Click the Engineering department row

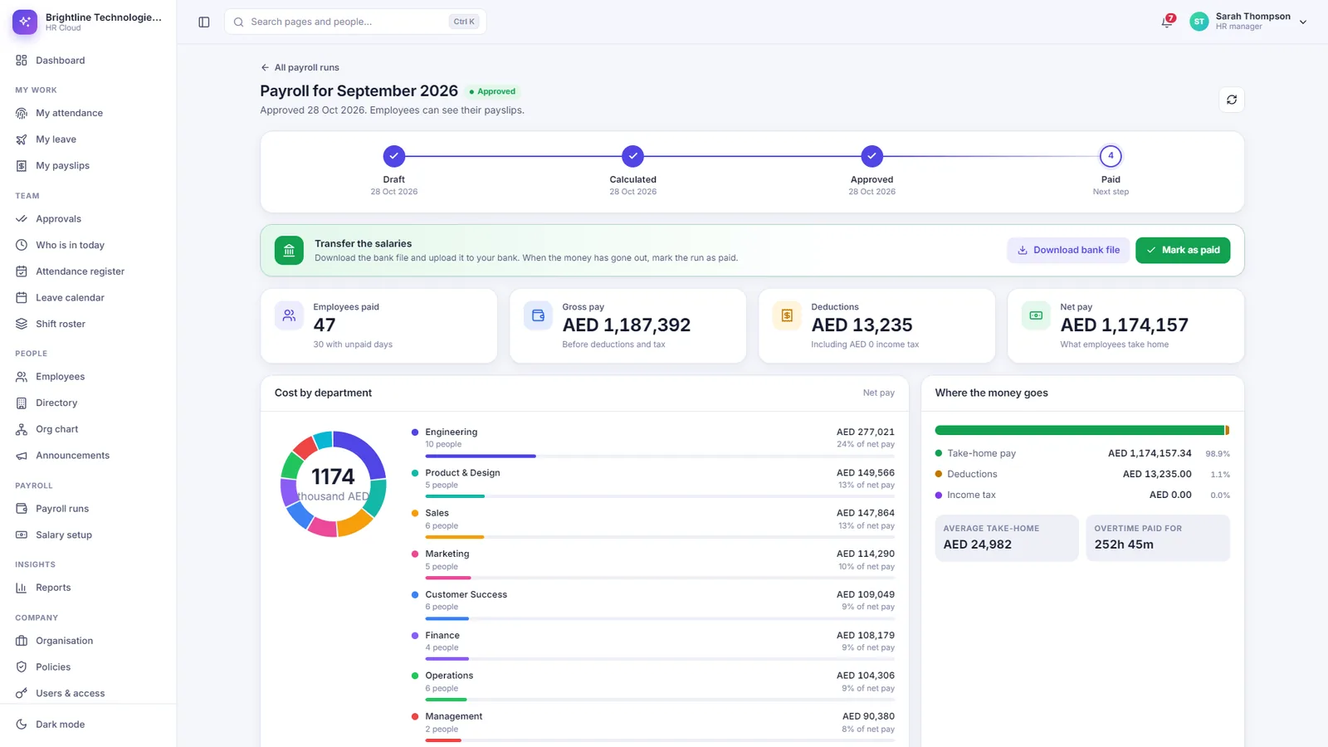pos(653,443)
